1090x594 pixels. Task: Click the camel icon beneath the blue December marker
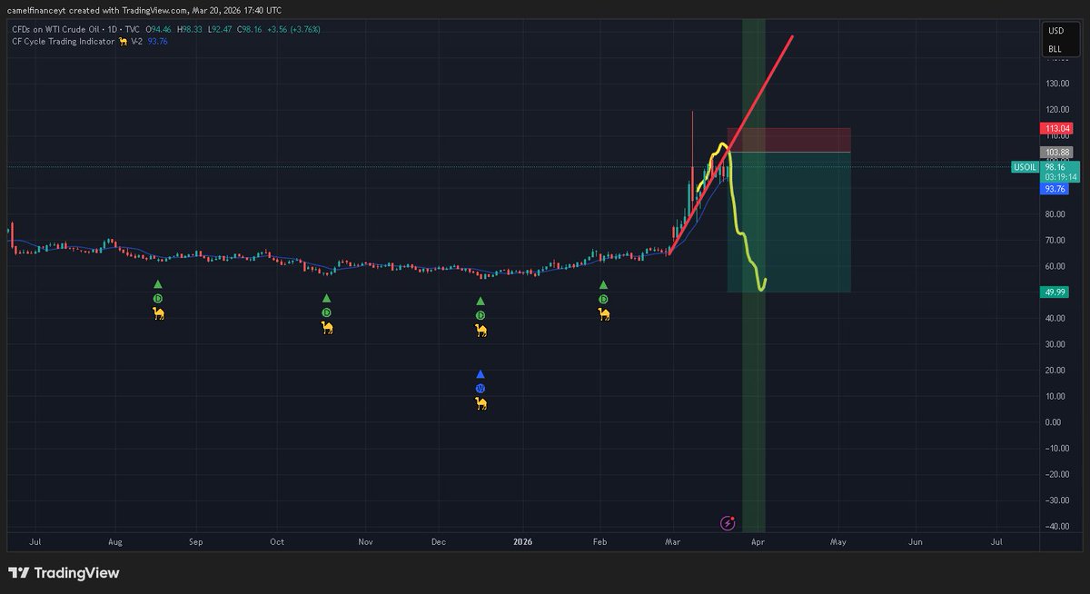[481, 403]
